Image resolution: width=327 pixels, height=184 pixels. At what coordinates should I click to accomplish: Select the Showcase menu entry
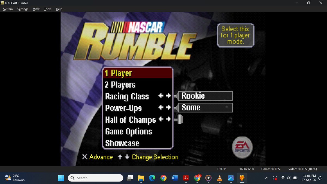click(x=122, y=143)
